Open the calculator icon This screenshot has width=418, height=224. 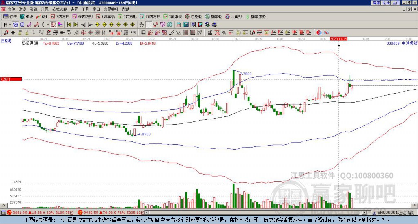(x=186, y=25)
